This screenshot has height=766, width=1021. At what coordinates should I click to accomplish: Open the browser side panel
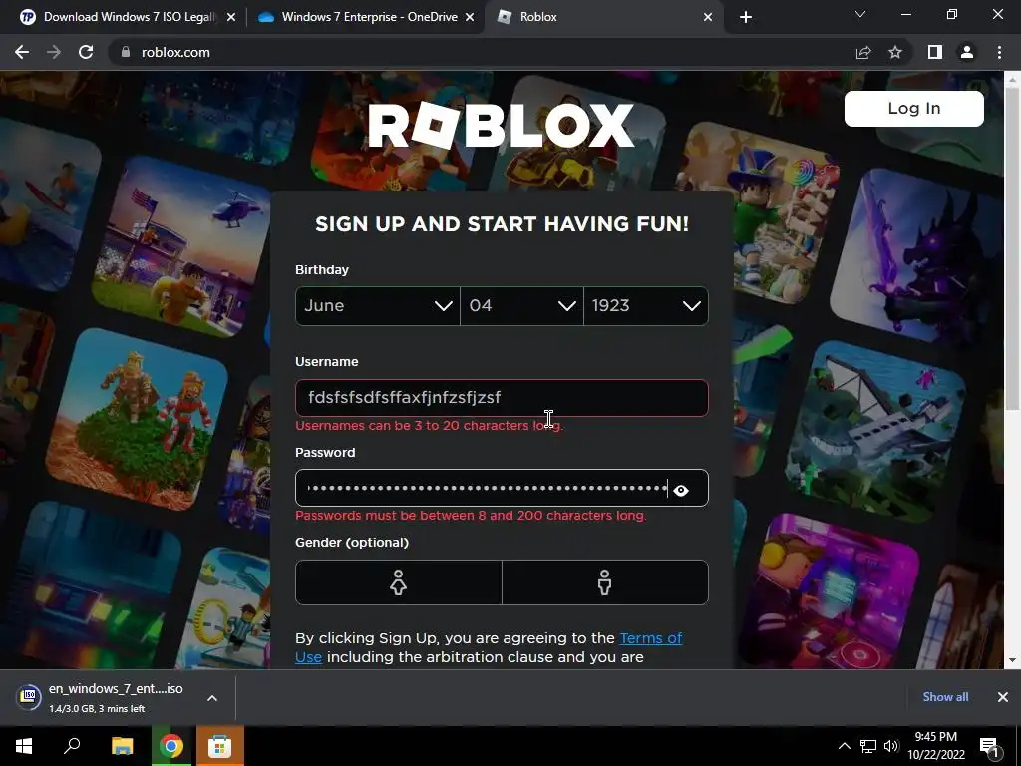pyautogui.click(x=935, y=52)
